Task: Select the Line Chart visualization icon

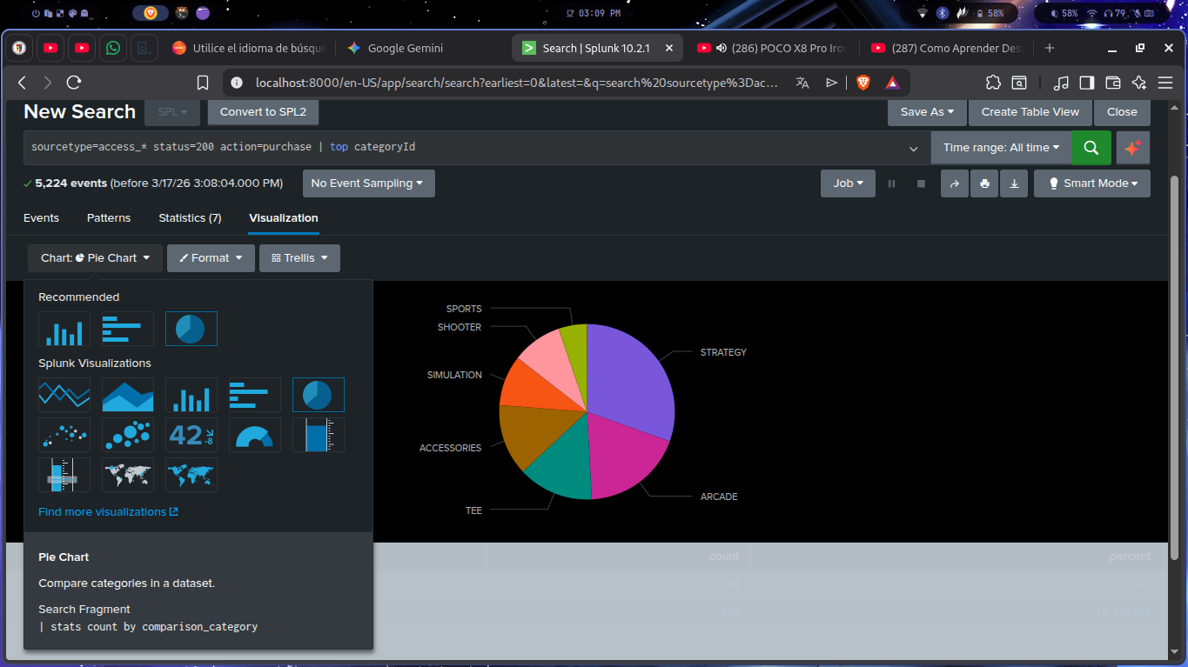Action: 64,395
